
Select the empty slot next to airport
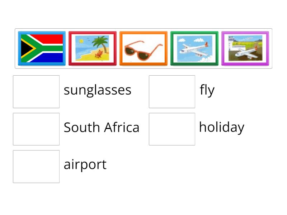[x=36, y=167]
